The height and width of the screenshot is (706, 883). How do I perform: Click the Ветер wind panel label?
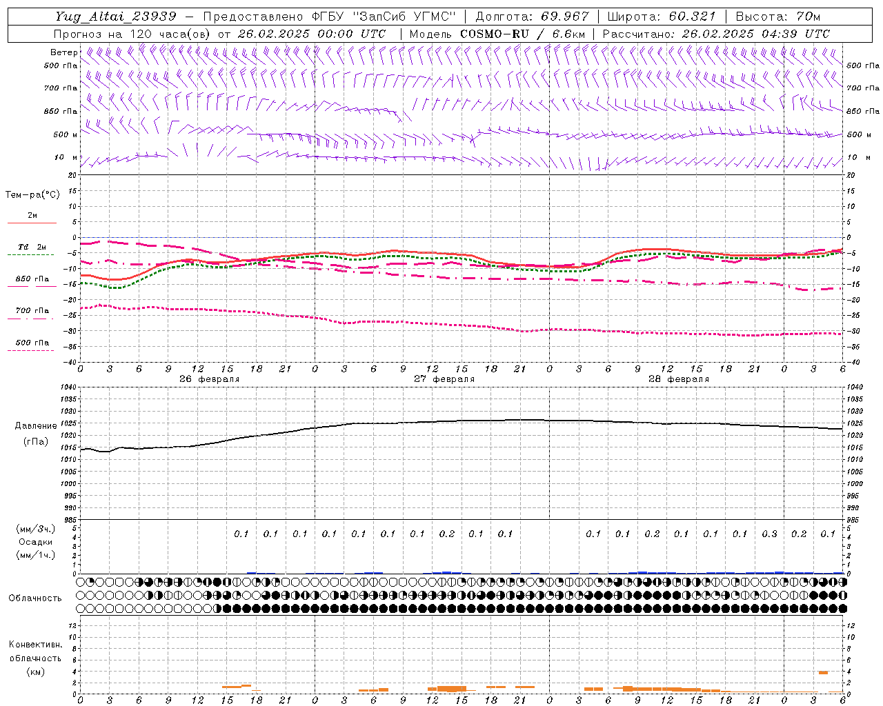[x=63, y=52]
